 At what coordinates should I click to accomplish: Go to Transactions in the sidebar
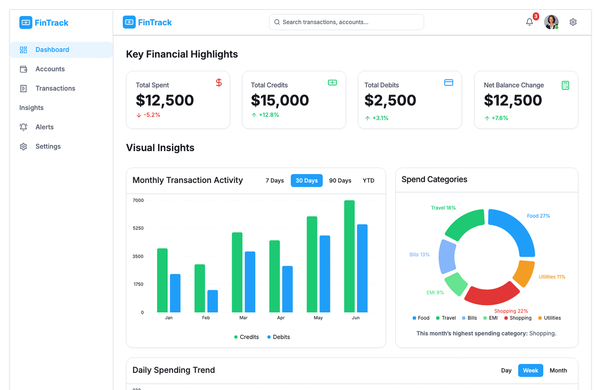point(55,88)
